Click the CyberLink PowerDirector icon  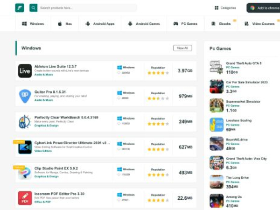pos(25,147)
